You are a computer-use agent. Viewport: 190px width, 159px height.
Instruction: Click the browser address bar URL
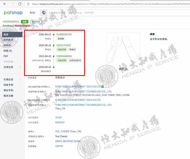click(111, 4)
